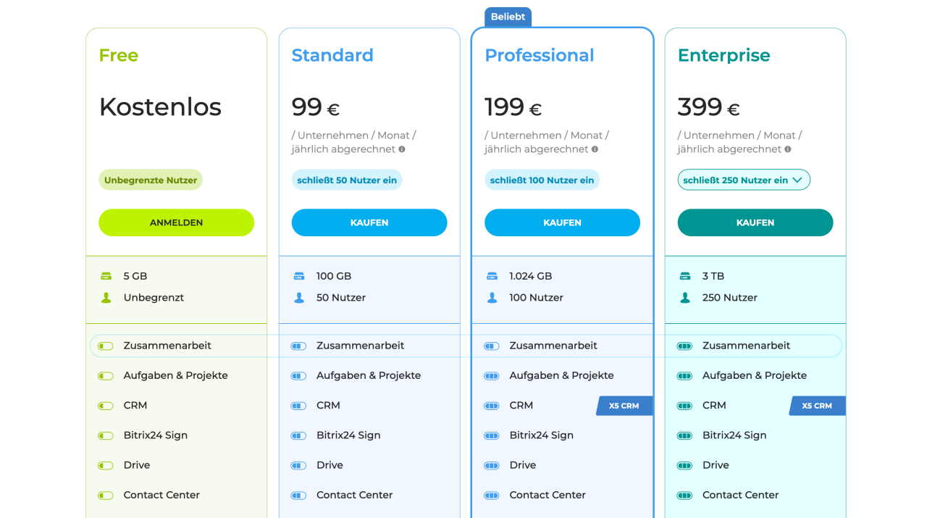
Task: Click Bitrix24 Sign in Professional column
Action: pos(541,435)
